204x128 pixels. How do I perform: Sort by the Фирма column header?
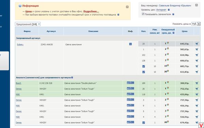pyautogui.click(x=27, y=31)
